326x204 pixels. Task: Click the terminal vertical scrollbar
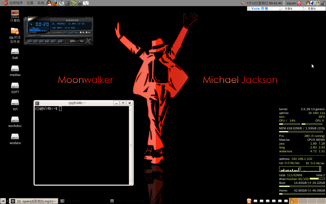[x=131, y=145]
